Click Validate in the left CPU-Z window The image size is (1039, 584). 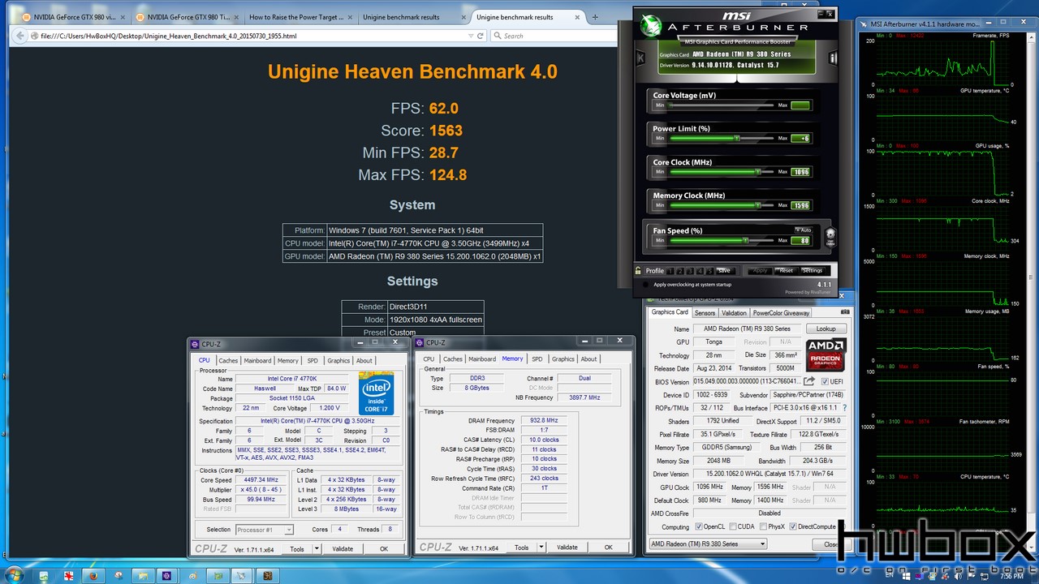click(x=343, y=549)
